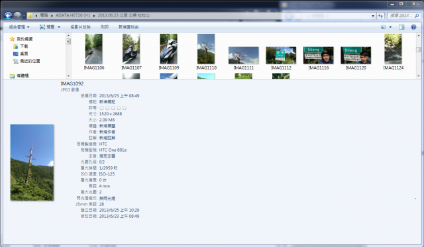424x247 pixels.
Task: Click the navigation pane scroll-down arrow
Action: tap(68, 76)
